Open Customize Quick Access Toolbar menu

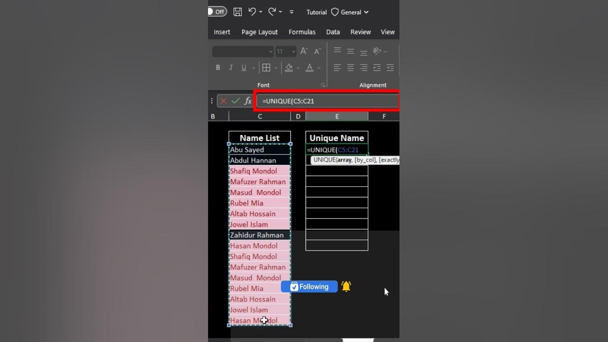(x=292, y=12)
